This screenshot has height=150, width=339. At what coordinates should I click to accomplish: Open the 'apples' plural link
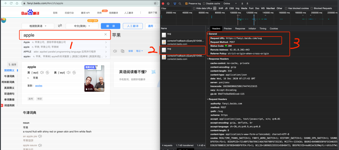pos(39,86)
